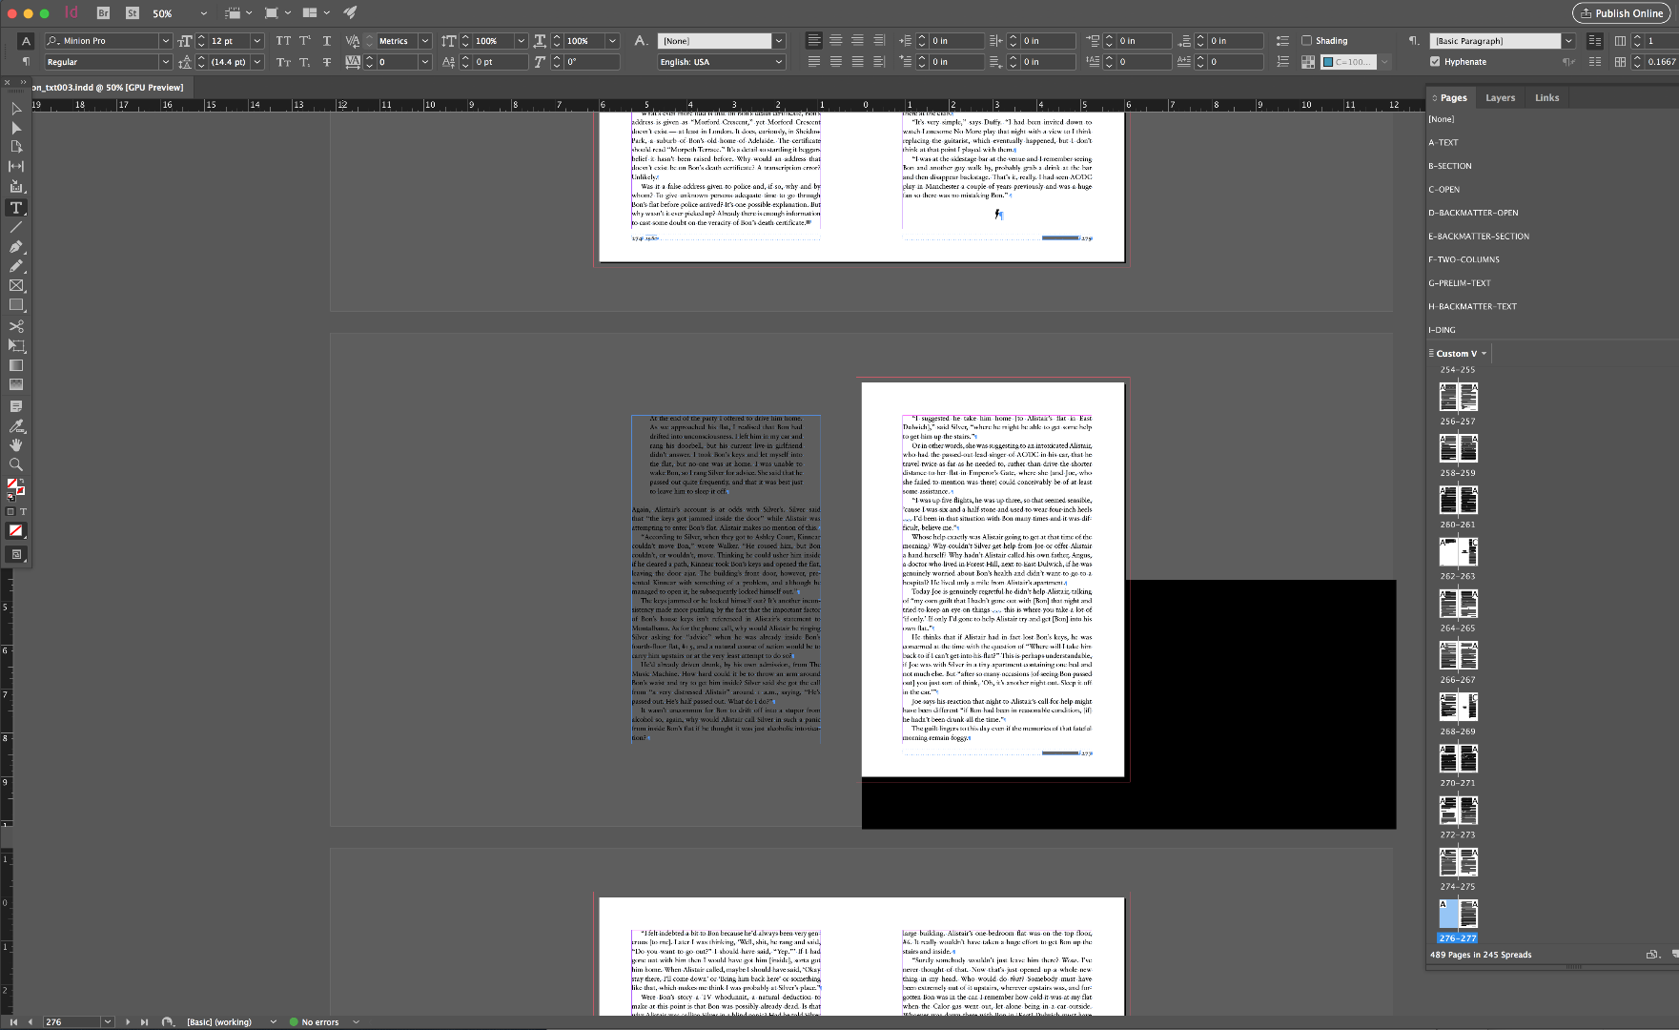
Task: Select the Direct Selection tool
Action: [16, 128]
